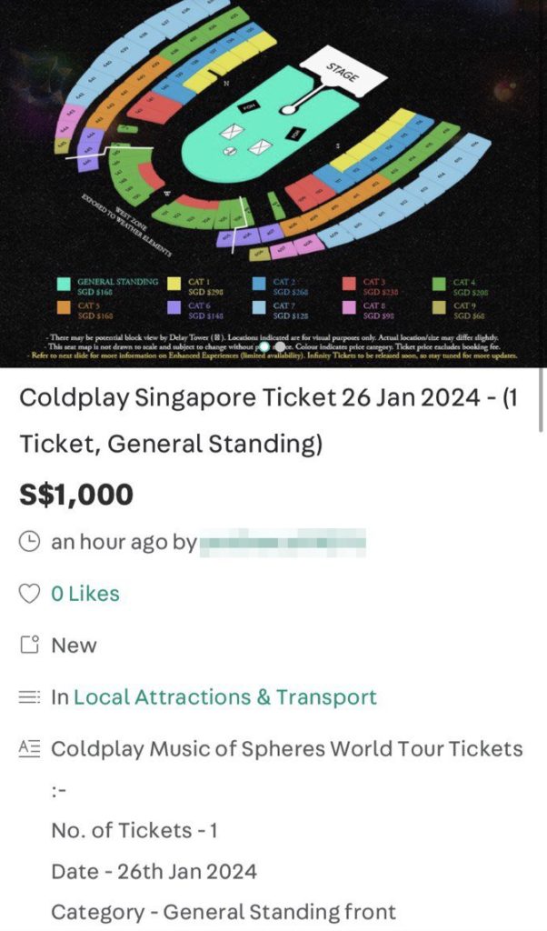This screenshot has width=547, height=931.
Task: Click the N compass marker on the seat map
Action: point(226,81)
